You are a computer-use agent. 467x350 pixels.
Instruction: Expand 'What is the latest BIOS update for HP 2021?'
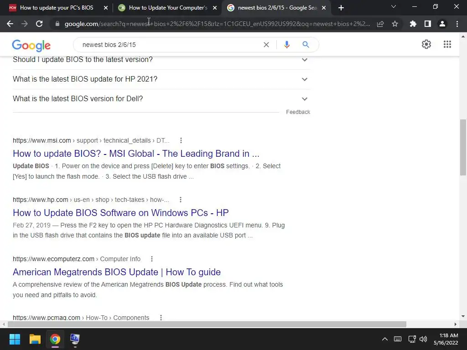(x=161, y=79)
